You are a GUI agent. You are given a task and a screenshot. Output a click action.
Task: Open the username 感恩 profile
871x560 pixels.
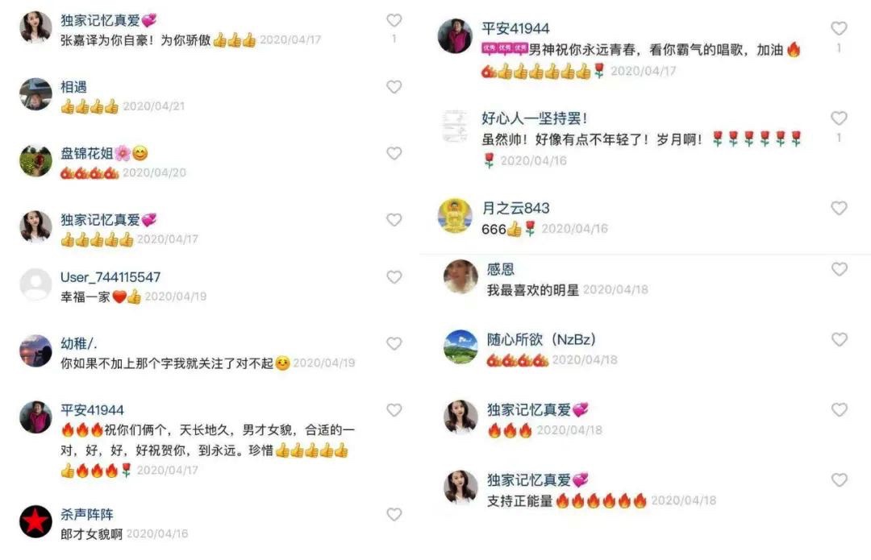click(x=501, y=269)
